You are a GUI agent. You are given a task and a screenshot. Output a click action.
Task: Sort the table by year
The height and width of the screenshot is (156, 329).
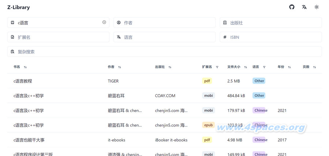(290, 67)
